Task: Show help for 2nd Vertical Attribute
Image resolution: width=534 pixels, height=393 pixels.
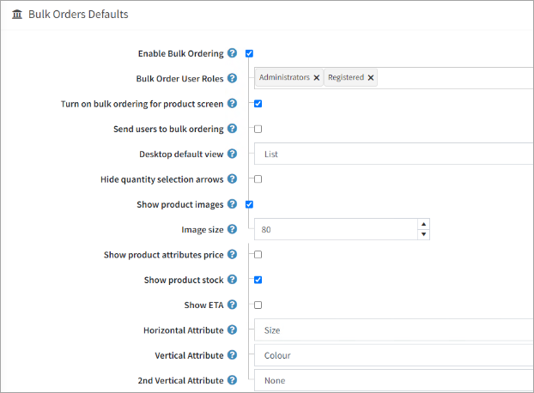Action: click(233, 380)
